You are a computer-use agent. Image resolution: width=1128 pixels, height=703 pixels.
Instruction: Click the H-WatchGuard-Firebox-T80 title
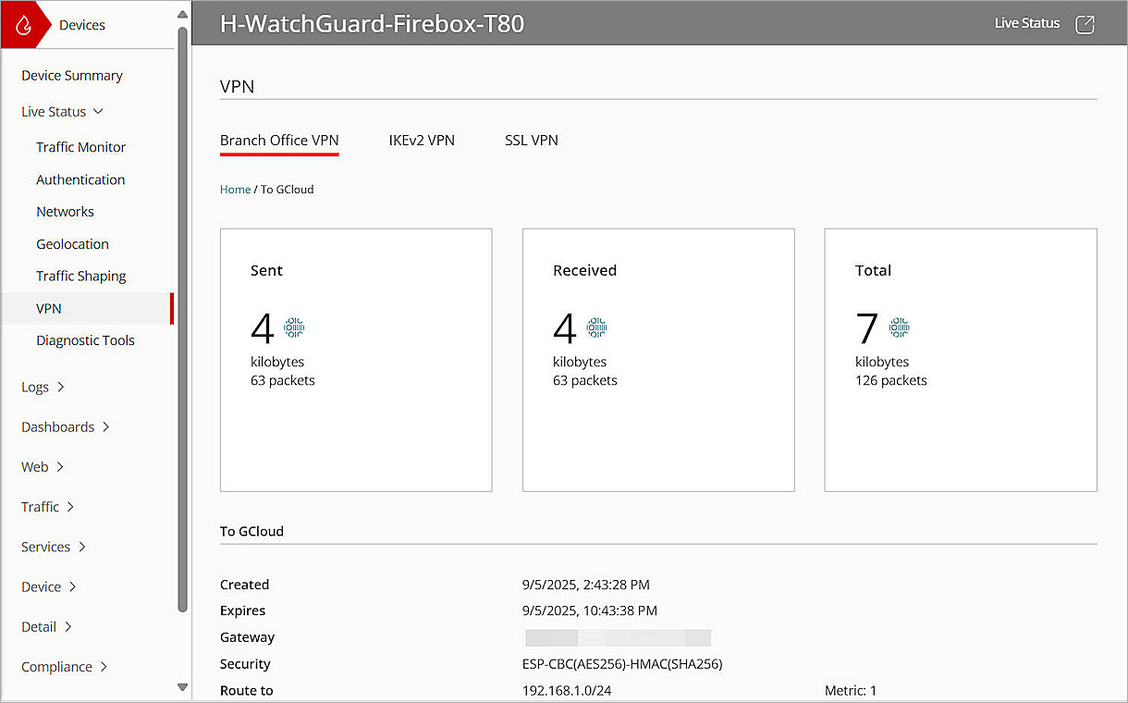(373, 24)
